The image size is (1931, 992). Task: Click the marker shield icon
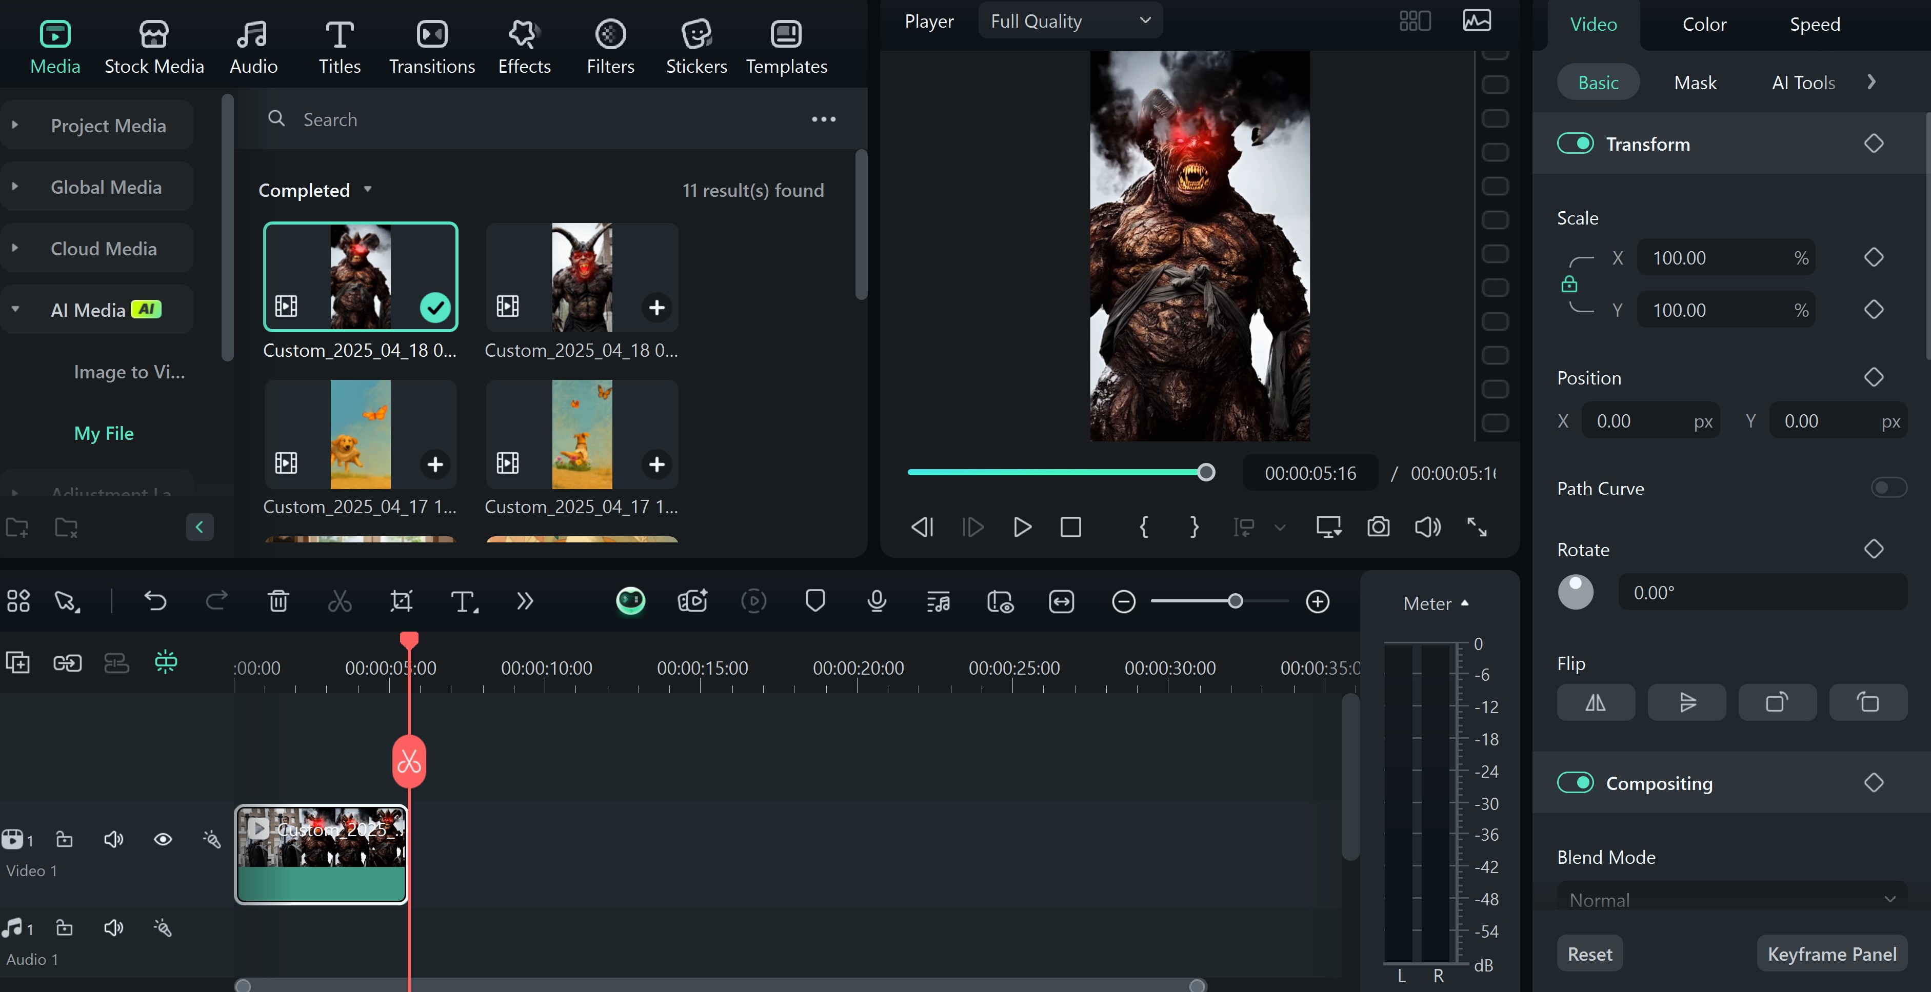pos(815,601)
